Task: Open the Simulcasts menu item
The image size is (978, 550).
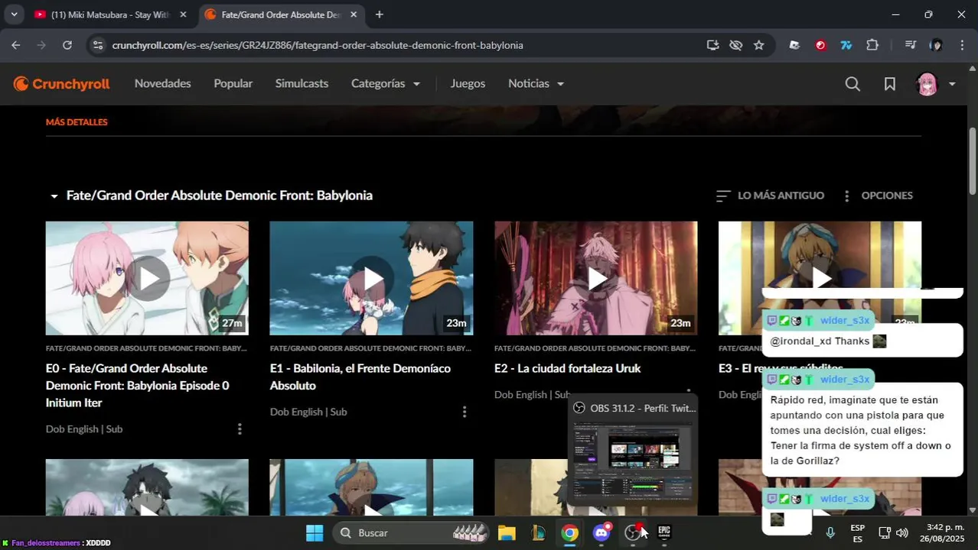Action: coord(302,83)
